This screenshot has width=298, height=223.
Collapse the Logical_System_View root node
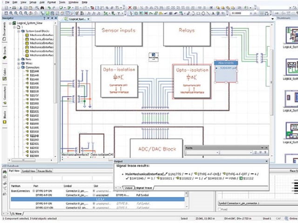(10, 23)
